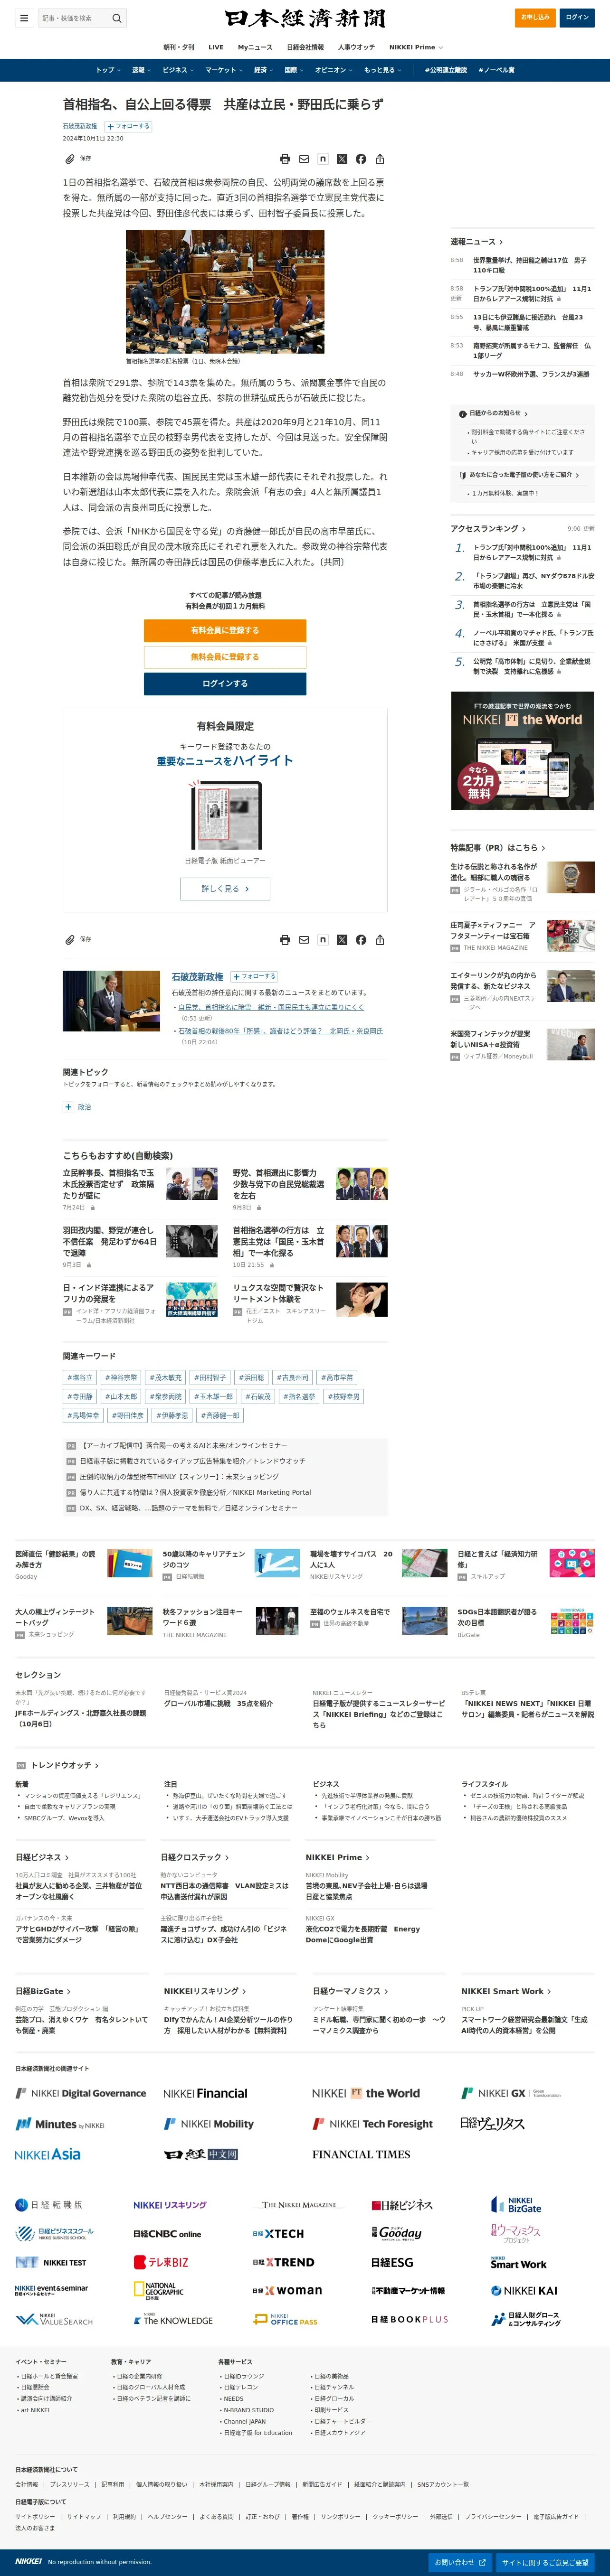The height and width of the screenshot is (2576, 610).
Task: Open 日経ヴェリタス logo link
Action: pos(493,2124)
